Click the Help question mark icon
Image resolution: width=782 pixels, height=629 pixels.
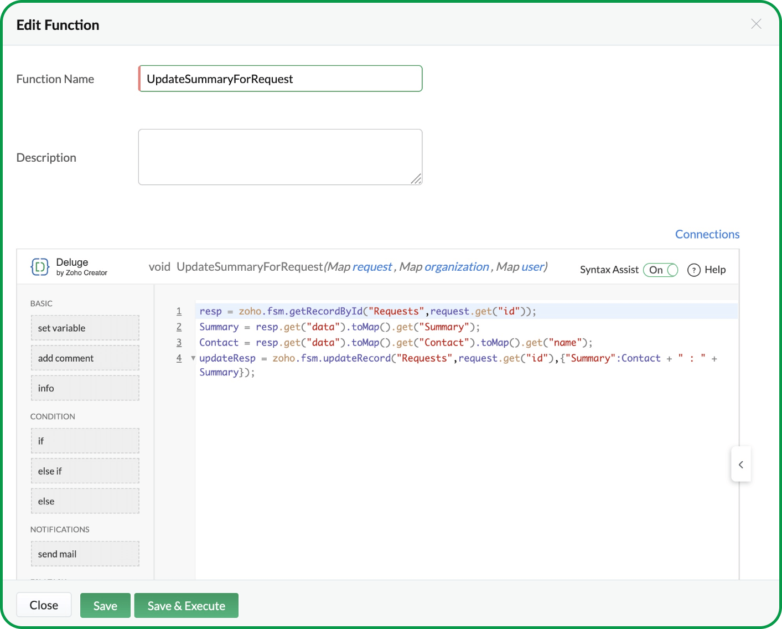pyautogui.click(x=693, y=270)
